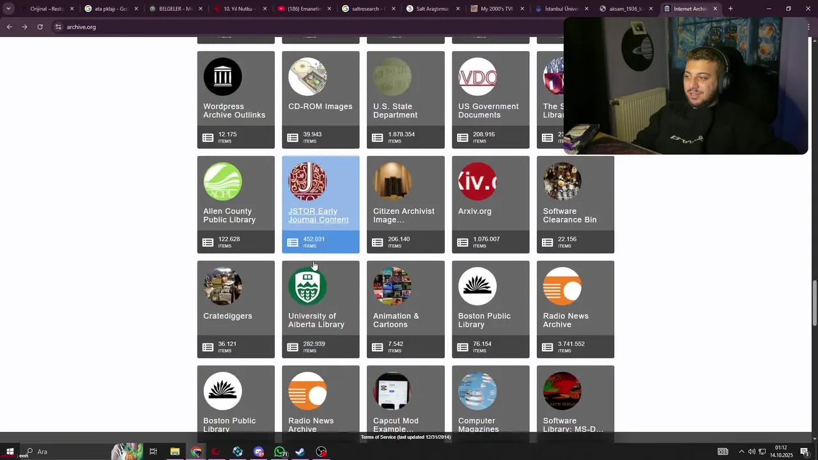Open the notifications center icon
Viewport: 818px width, 460px height.
pos(805,452)
